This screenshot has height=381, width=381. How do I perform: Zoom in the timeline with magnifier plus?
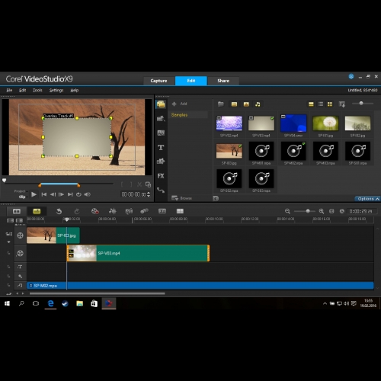point(322,211)
